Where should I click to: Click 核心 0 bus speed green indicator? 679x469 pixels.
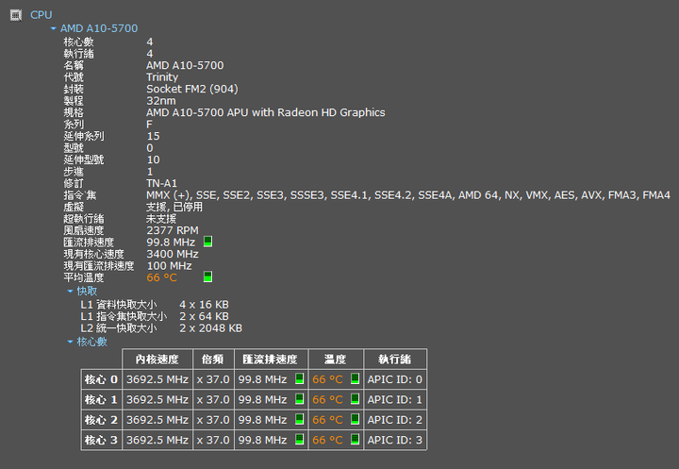click(299, 378)
